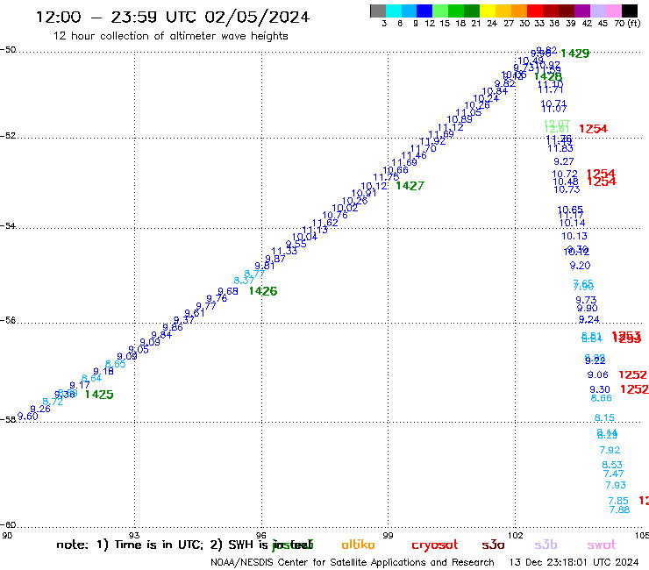The height and width of the screenshot is (570, 649).
Task: Click the latitude axis label -52
Action: coord(8,136)
